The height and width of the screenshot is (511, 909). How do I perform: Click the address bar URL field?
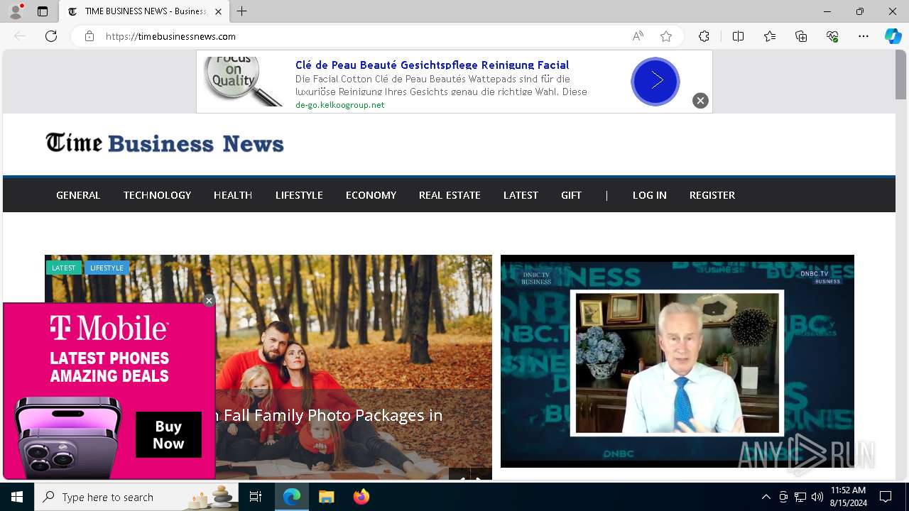pyautogui.click(x=362, y=36)
